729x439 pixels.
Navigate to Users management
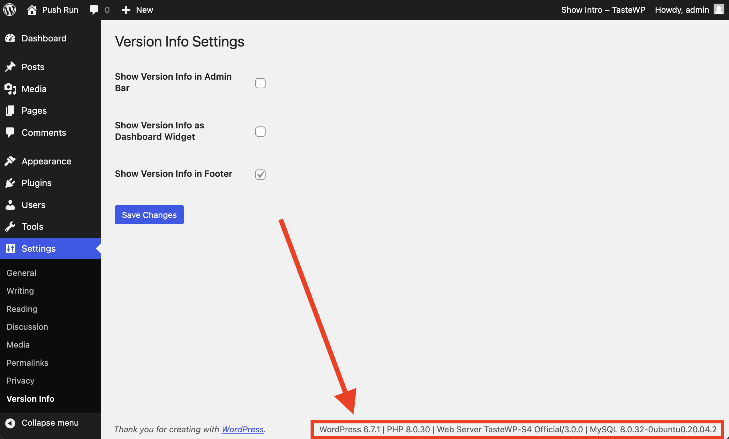pos(33,205)
